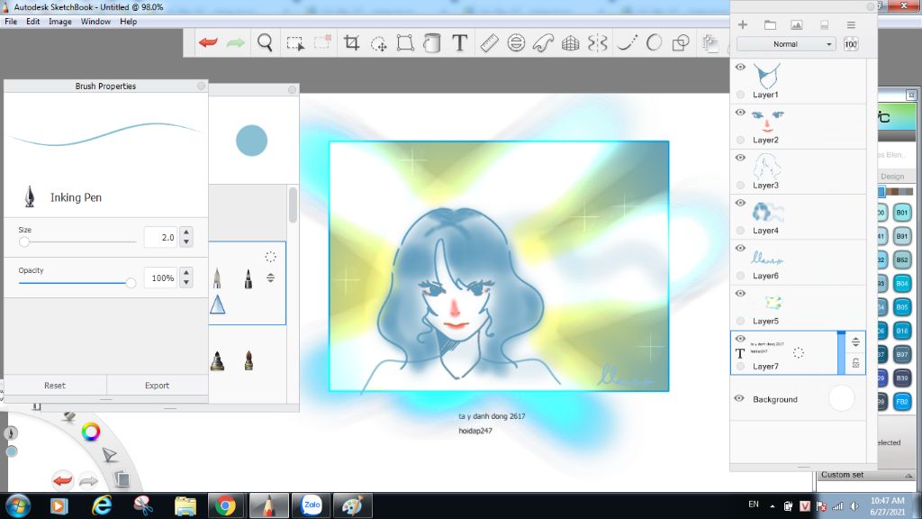
Task: Show hidden system tray icons arrow
Action: point(772,506)
